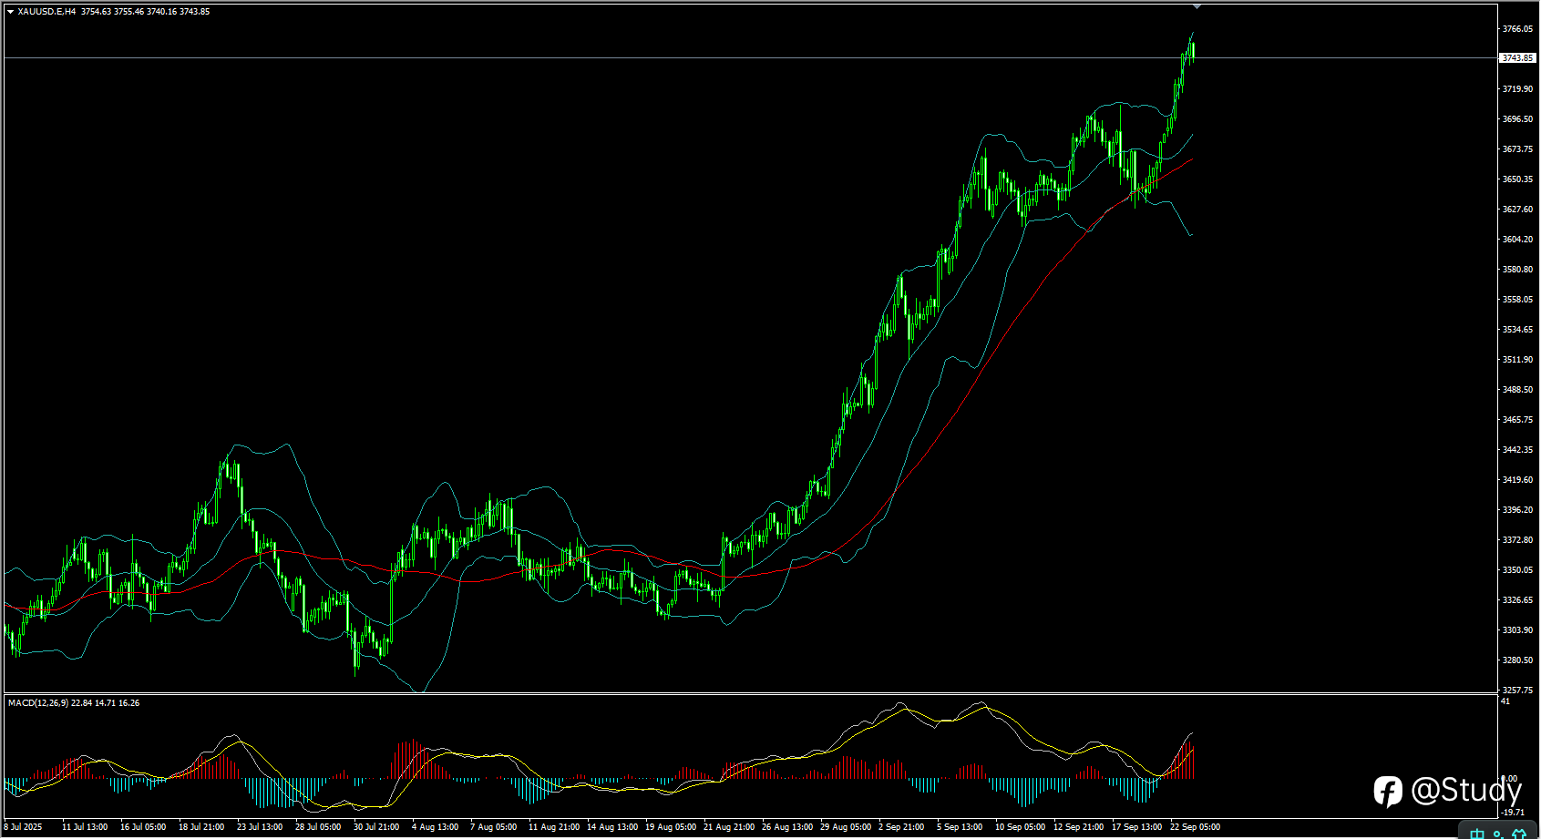Click the 3673.75 price scale label
This screenshot has width=1541, height=839.
tap(1517, 149)
